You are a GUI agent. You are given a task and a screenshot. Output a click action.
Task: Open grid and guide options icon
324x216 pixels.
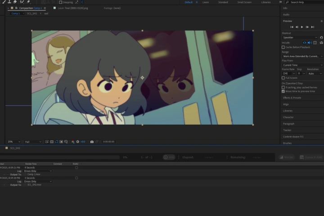click(x=66, y=142)
